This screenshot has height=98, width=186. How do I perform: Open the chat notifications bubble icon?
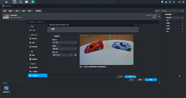coord(162,2)
